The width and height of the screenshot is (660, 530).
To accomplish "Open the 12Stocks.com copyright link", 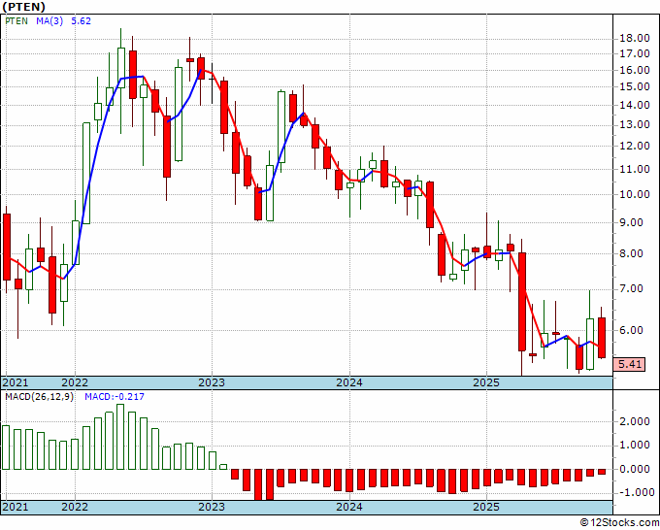I will click(x=619, y=523).
